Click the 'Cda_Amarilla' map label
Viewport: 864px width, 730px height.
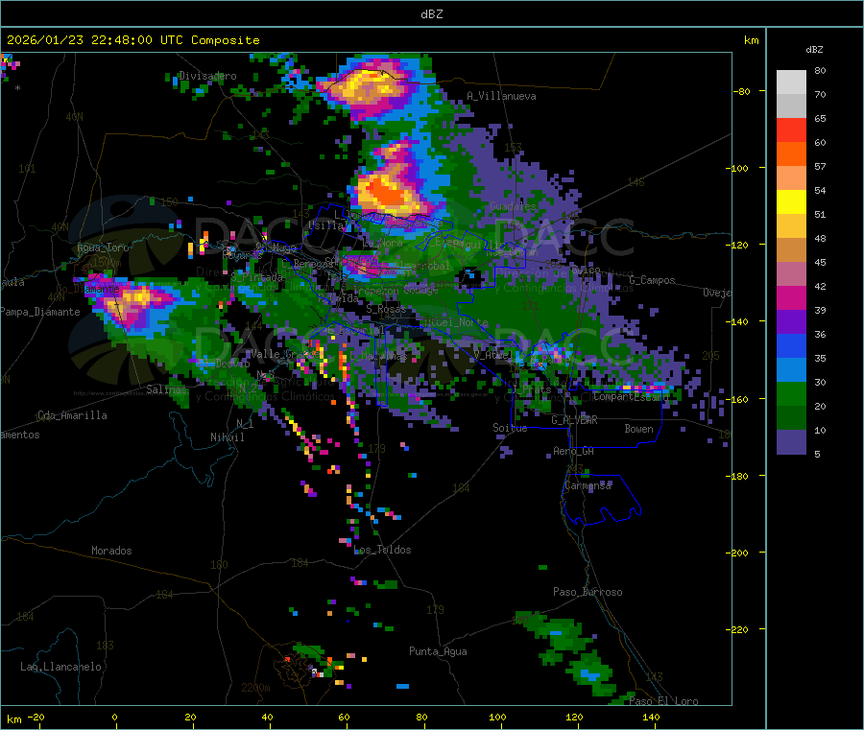tap(72, 415)
